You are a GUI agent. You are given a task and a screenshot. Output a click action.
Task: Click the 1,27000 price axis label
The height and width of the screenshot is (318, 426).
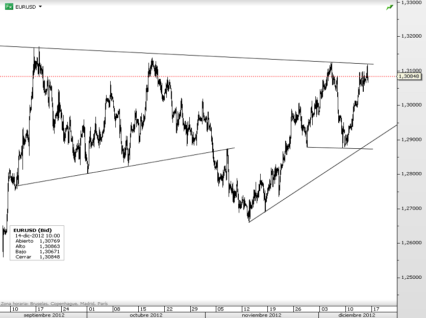click(411, 208)
